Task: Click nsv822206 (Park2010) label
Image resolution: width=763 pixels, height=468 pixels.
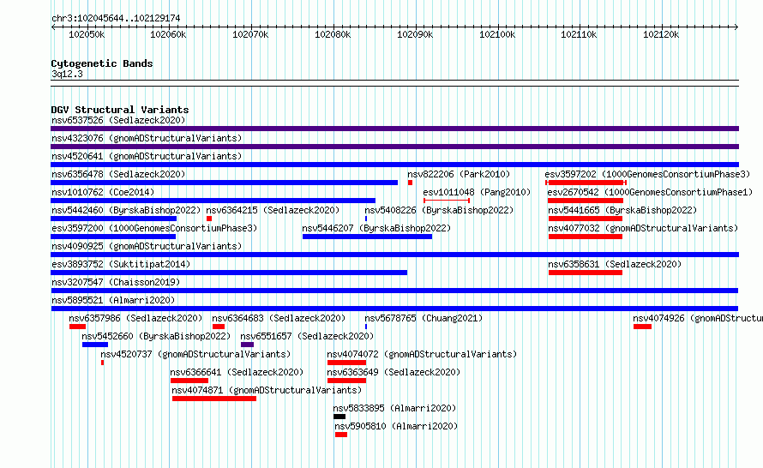Action: (459, 174)
